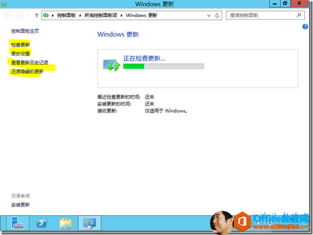Click 仅适用于 Windows。 value text
This screenshot has height=235, width=313.
coord(166,111)
